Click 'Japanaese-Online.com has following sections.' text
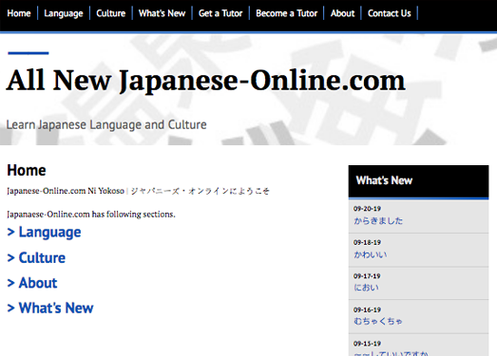The image size is (497, 356). pos(91,215)
